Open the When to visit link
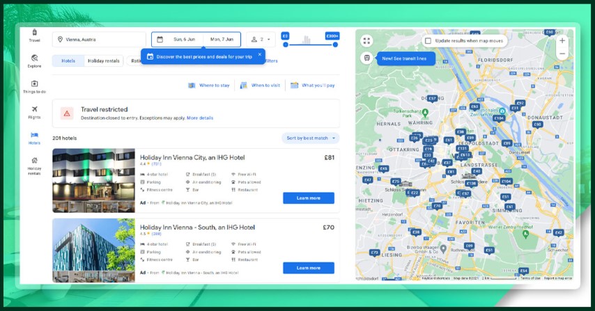 click(x=265, y=86)
